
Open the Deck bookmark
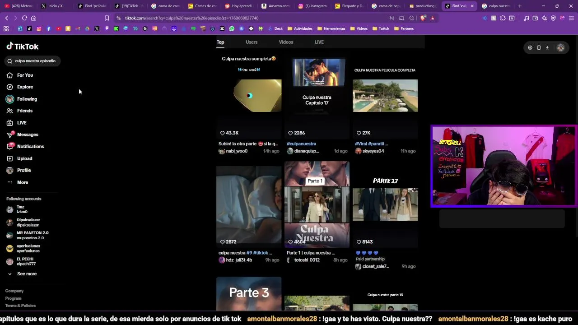pyautogui.click(x=275, y=28)
